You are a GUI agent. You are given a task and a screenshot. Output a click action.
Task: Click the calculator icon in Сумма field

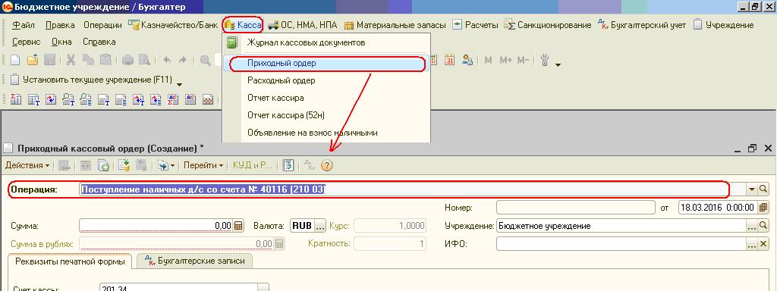[x=239, y=226]
